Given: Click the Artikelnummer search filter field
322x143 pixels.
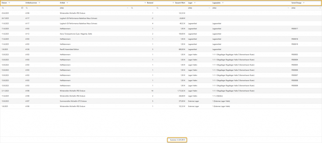Looking at the screenshot, I should click(42, 8).
